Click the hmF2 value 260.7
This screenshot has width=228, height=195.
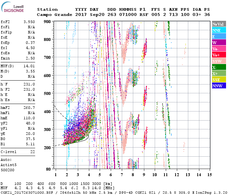[x=29, y=108]
